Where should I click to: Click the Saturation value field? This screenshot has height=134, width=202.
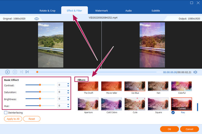pyautogui.click(x=62, y=92)
